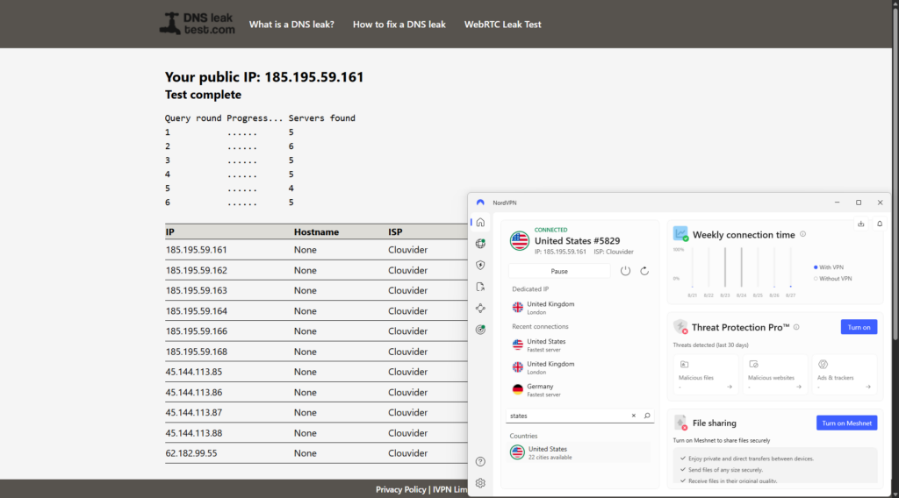Open Threat Protection shield icon in sidebar

coord(480,265)
